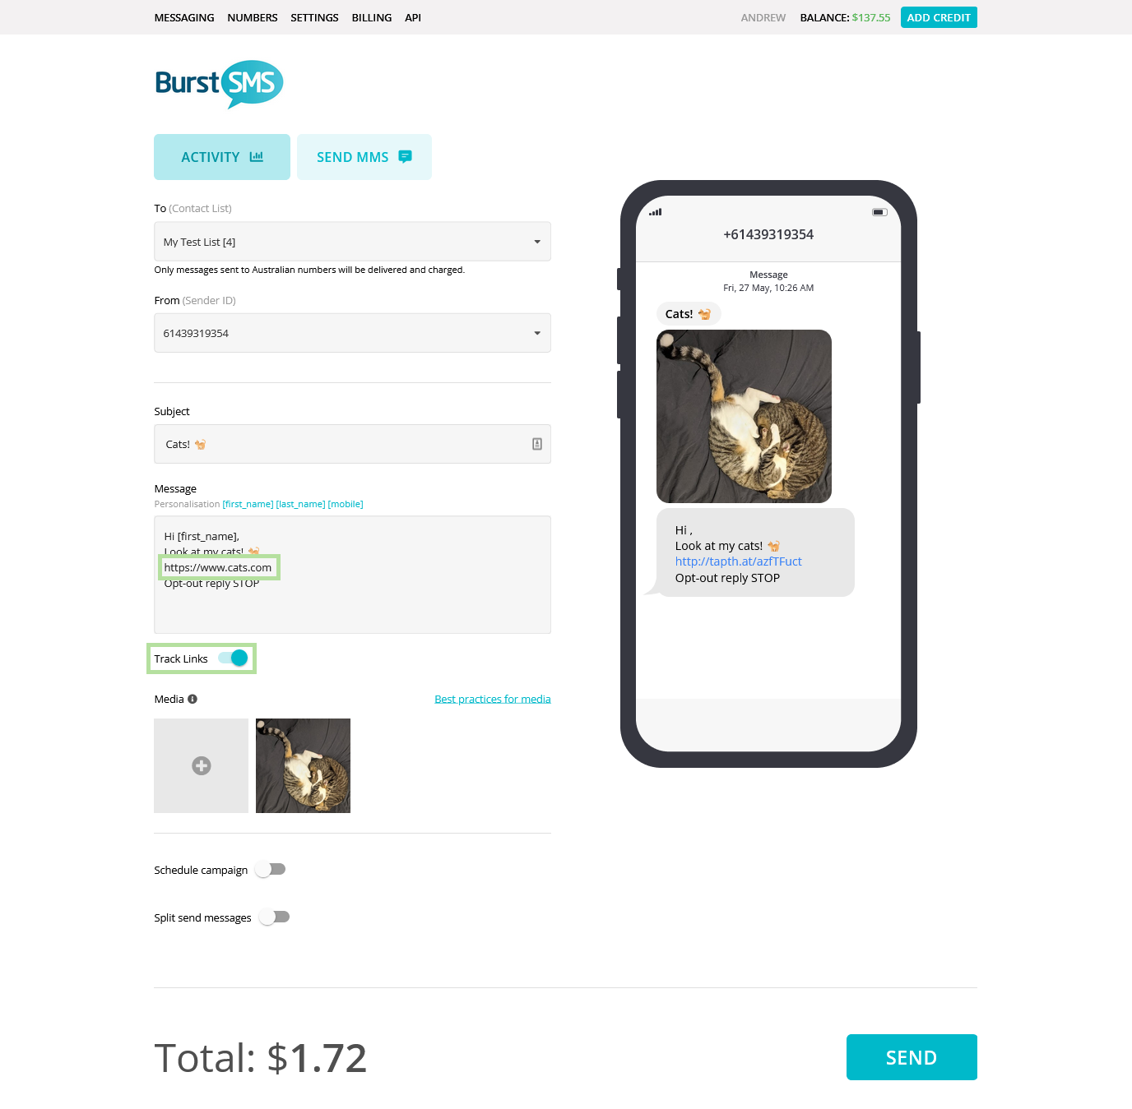
Task: Select the uploaded cat image thumbnail
Action: [303, 765]
